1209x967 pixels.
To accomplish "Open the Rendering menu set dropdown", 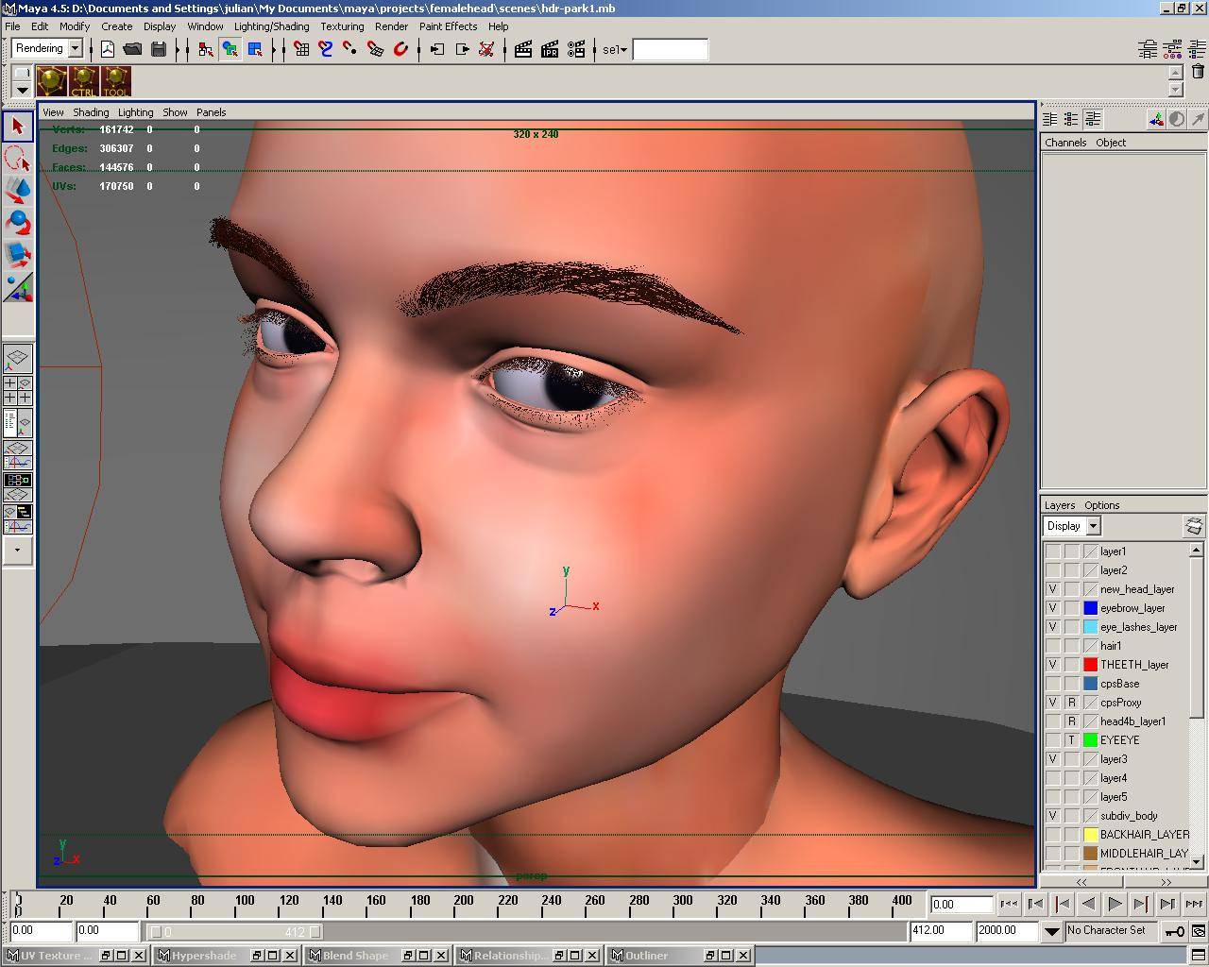I will [x=75, y=48].
